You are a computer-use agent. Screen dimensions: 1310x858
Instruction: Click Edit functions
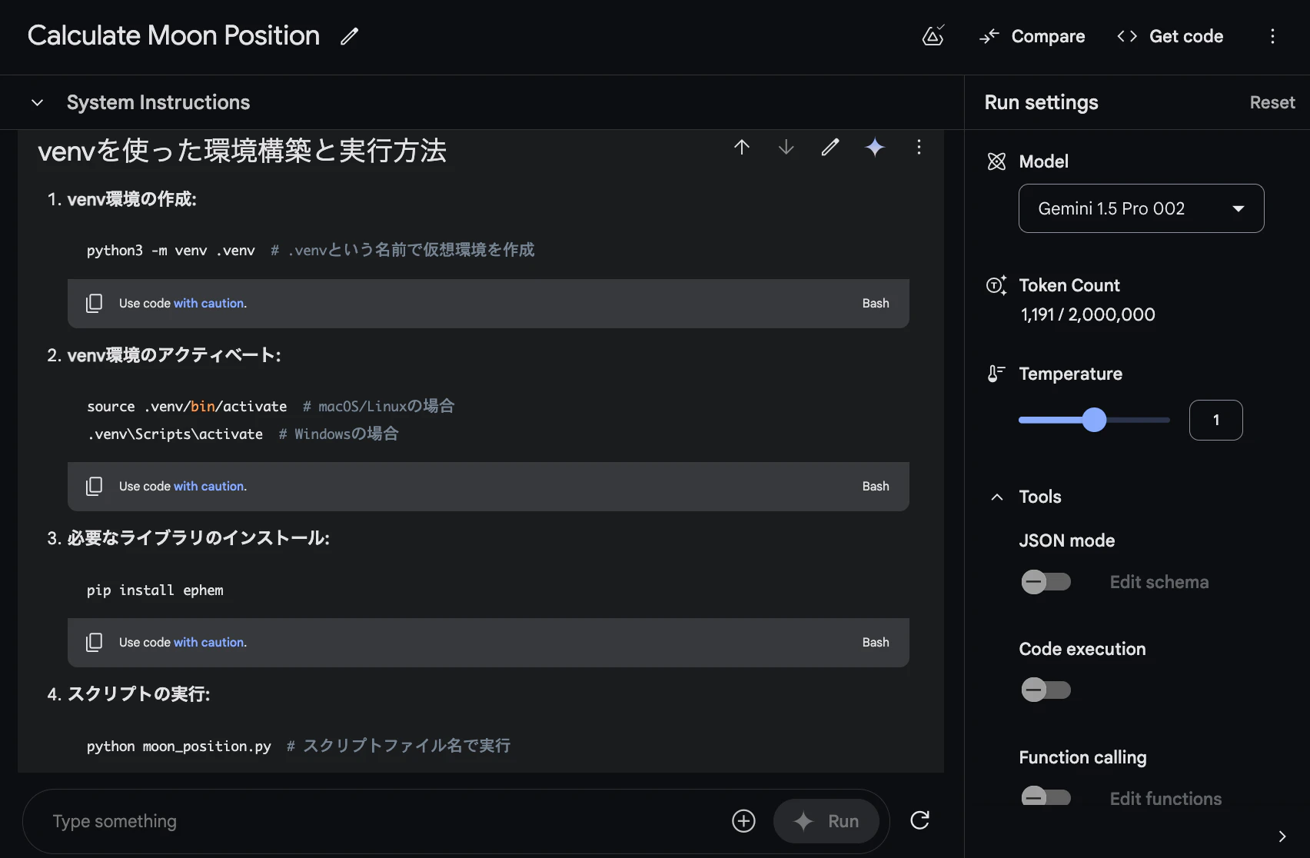click(x=1165, y=798)
